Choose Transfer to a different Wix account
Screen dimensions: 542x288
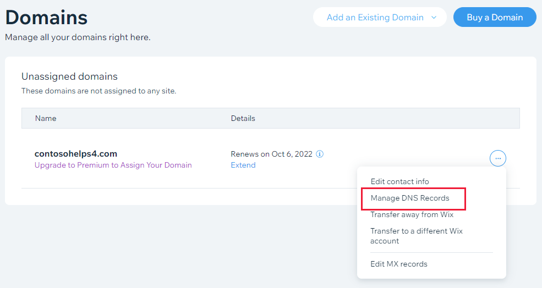[416, 236]
